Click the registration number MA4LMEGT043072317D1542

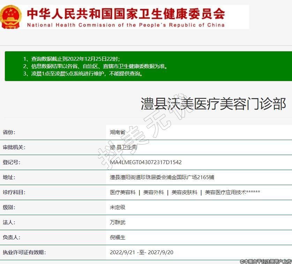click(x=146, y=162)
